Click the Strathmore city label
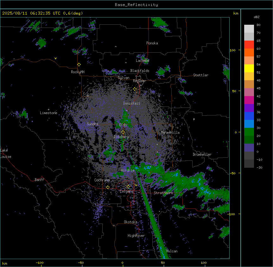 tap(163, 193)
